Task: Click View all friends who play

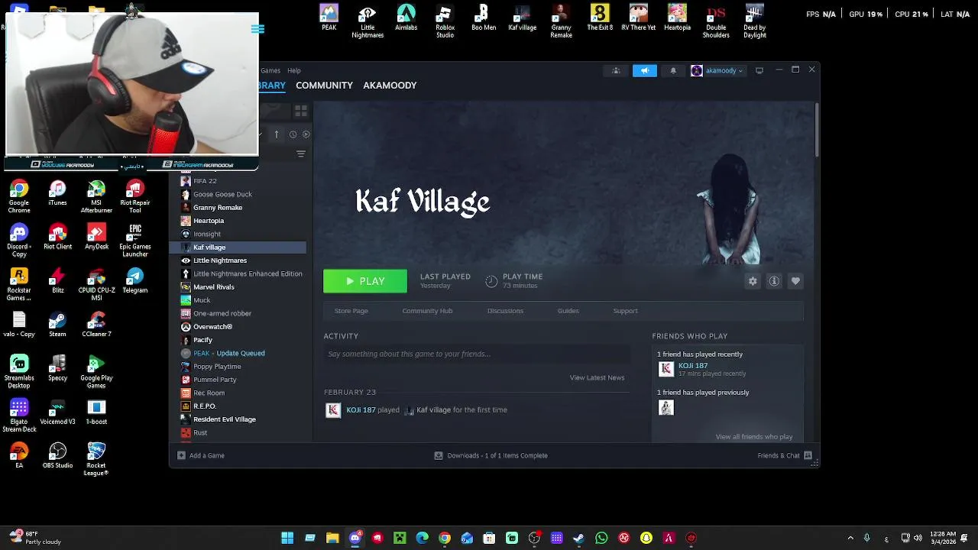Action: point(754,437)
